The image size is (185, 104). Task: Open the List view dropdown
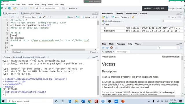coord(172,17)
